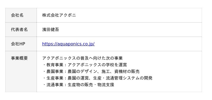Click the text 農園のデザイン、施工、資機材の販売

tap(104, 71)
